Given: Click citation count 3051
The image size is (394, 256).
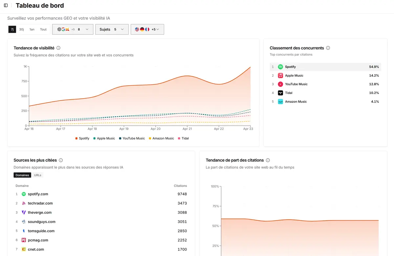Looking at the screenshot, I should (182, 222).
